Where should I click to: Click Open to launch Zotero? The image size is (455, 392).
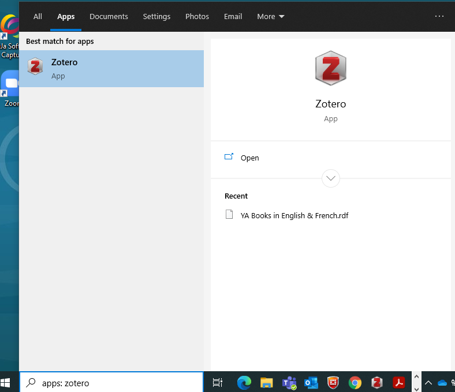point(249,158)
